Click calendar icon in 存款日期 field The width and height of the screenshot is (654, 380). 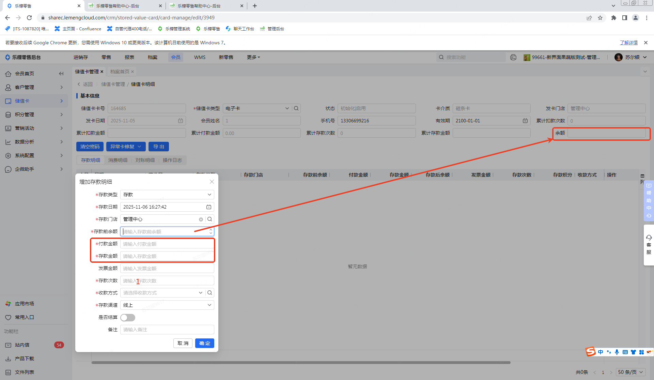208,207
